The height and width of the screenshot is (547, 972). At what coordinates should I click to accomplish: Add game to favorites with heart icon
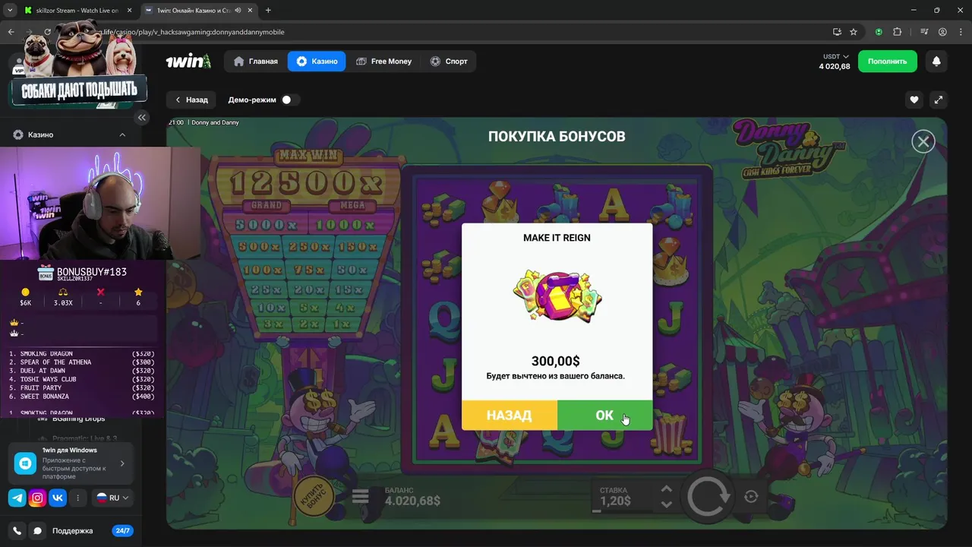pyautogui.click(x=914, y=100)
